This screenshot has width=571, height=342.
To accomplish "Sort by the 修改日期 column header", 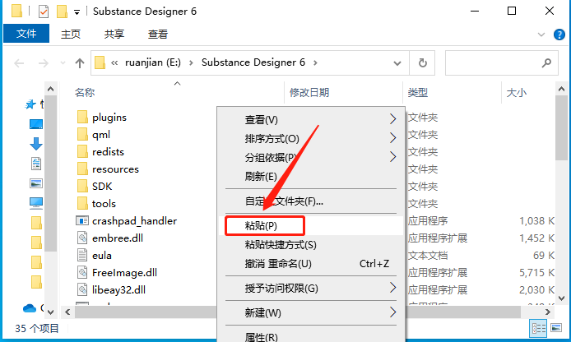I will [x=309, y=92].
